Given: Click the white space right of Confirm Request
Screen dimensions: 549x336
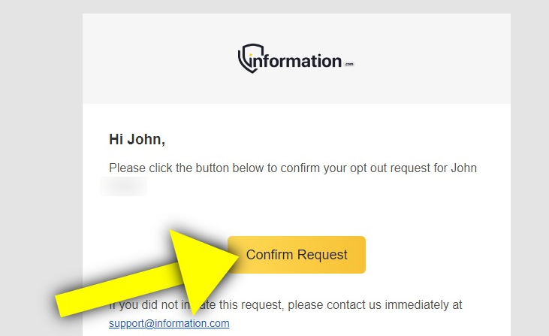Looking at the screenshot, I should 438,255.
